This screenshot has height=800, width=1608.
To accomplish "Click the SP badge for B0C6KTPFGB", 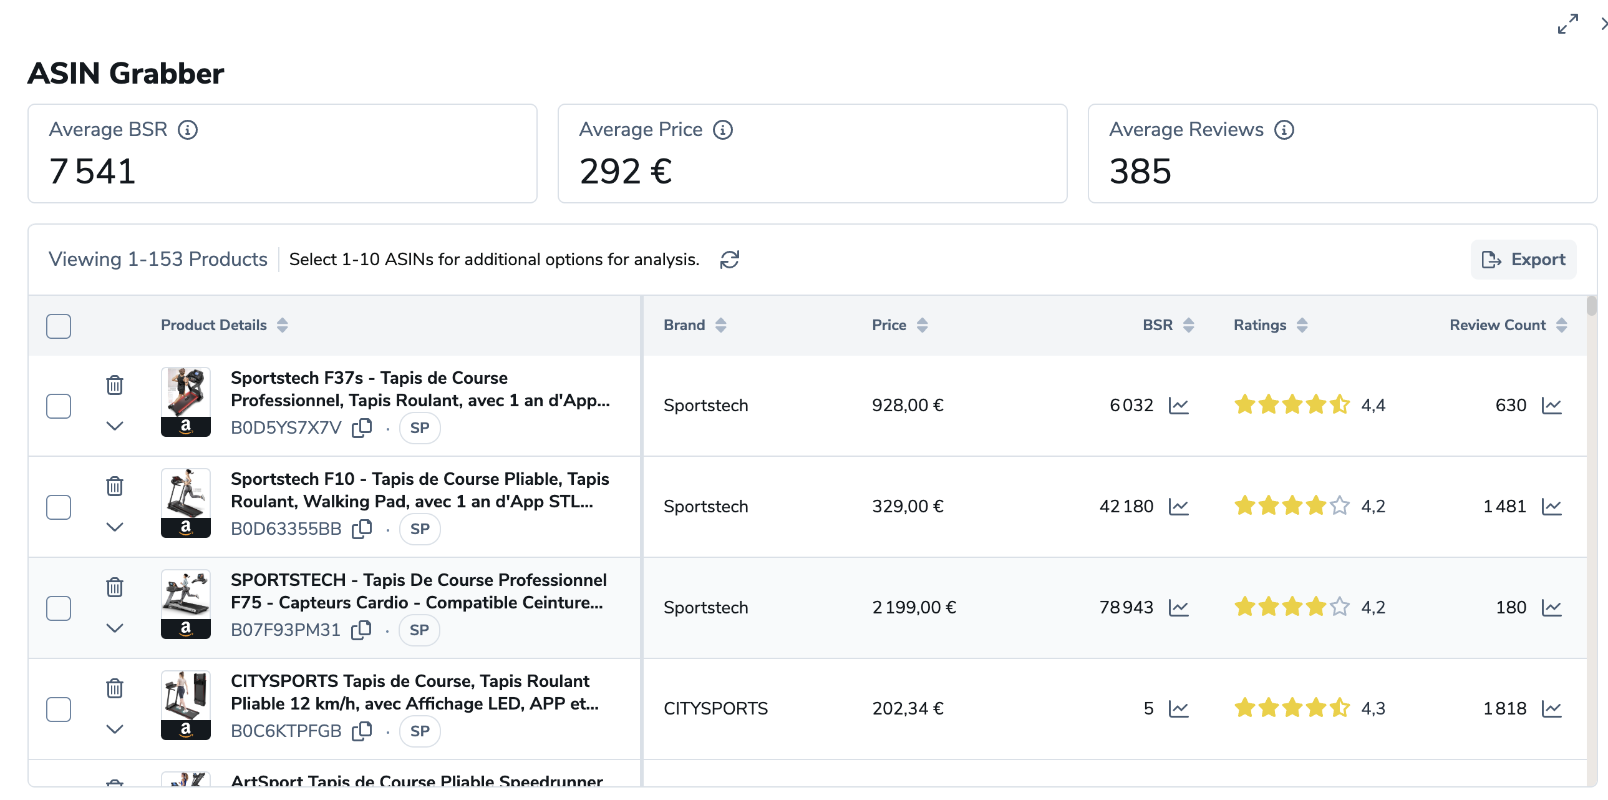I will click(x=420, y=731).
